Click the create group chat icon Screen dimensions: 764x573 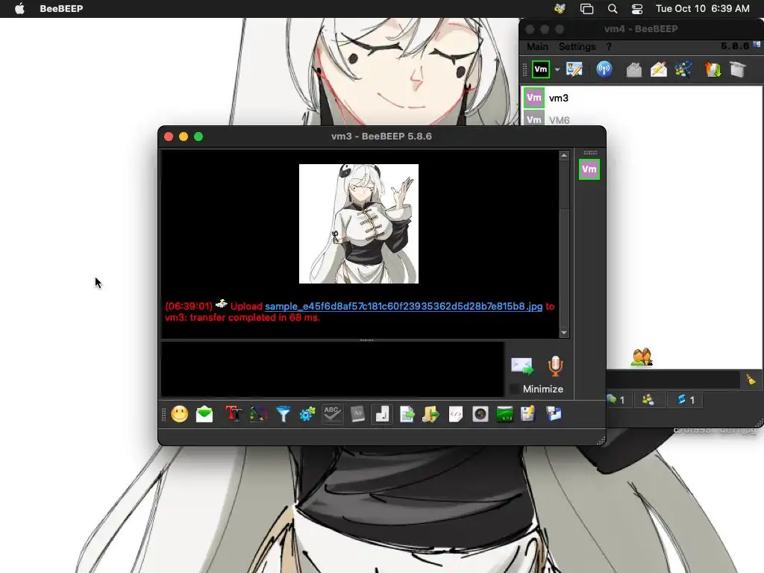coord(683,69)
